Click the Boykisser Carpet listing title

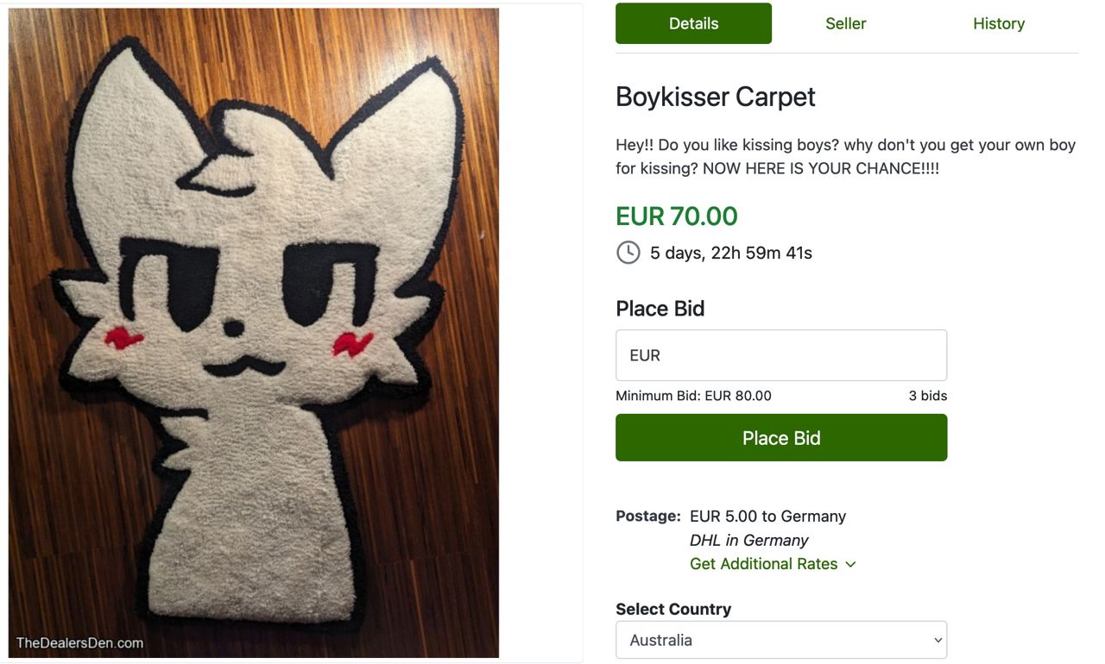click(715, 97)
